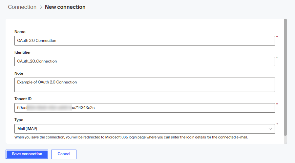Image resolution: width=295 pixels, height=163 pixels.
Task: Focus the Name input field
Action: click(144, 41)
